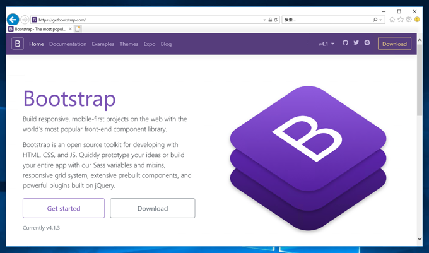Open Themes in the navbar
The image size is (429, 253).
(129, 44)
